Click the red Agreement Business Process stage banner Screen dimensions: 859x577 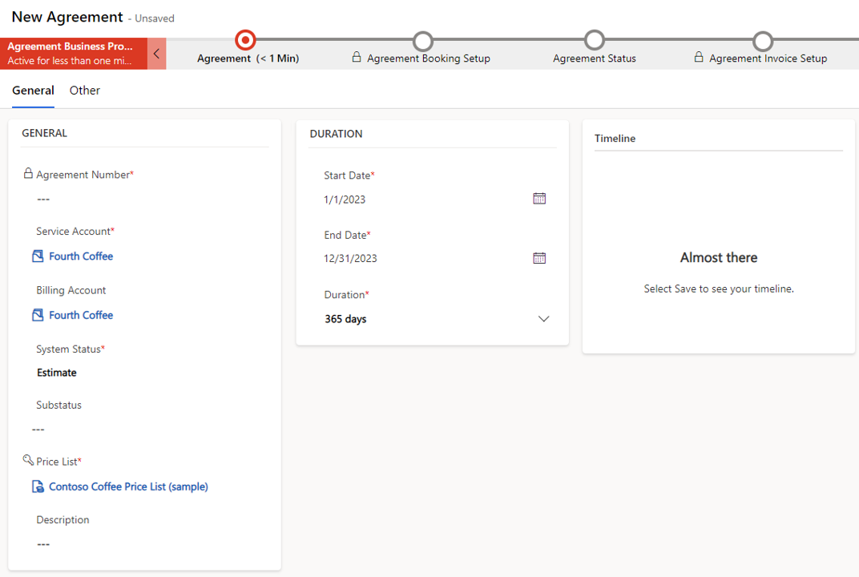pos(72,53)
